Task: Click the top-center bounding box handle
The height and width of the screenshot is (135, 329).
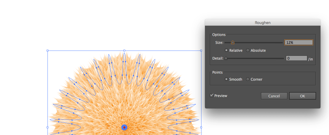Action: pos(124,51)
